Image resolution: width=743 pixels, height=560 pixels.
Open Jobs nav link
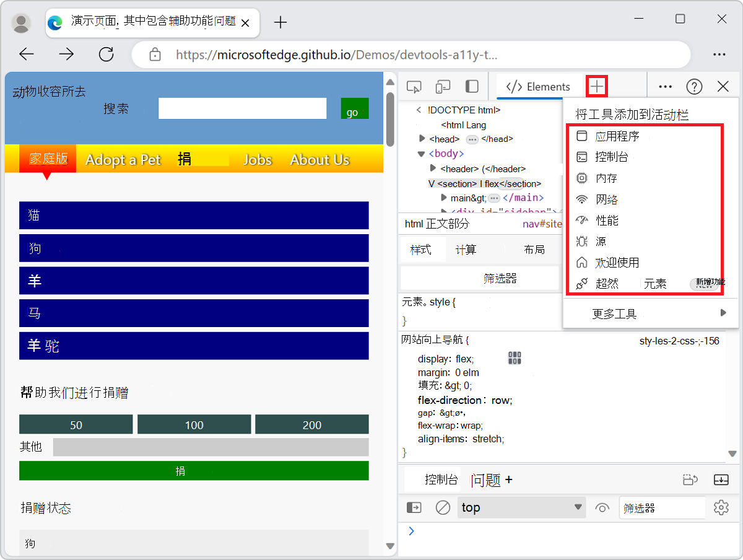click(258, 159)
